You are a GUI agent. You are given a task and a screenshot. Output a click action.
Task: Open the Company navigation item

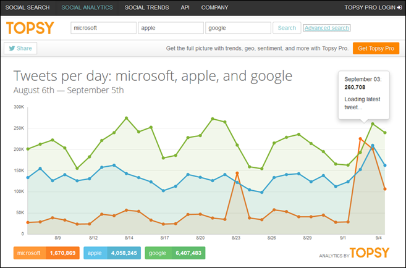pos(214,7)
